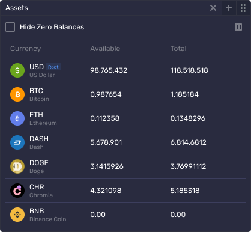Select the CHR currency name
The height and width of the screenshot is (232, 251).
(37, 187)
